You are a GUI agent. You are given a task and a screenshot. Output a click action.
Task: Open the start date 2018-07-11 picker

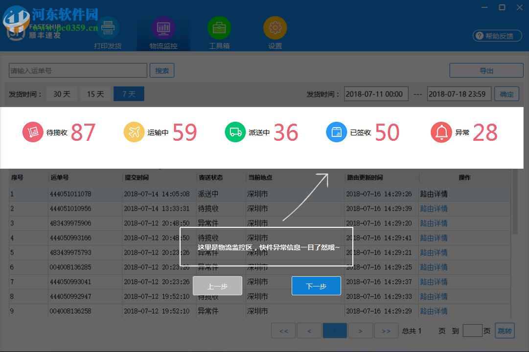tap(376, 93)
